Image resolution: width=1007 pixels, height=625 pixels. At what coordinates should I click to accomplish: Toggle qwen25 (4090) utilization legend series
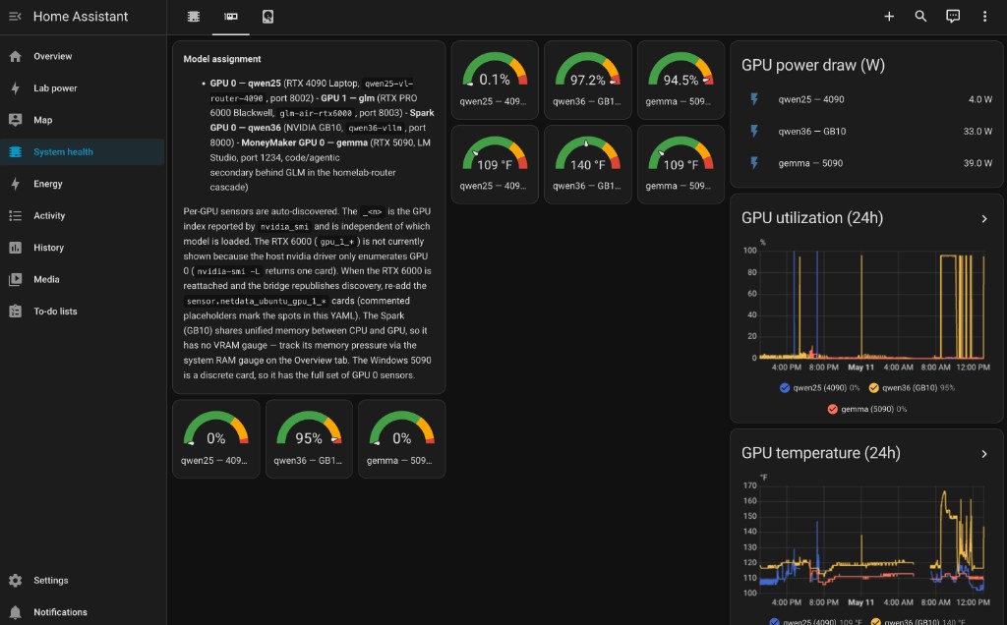[x=819, y=387]
